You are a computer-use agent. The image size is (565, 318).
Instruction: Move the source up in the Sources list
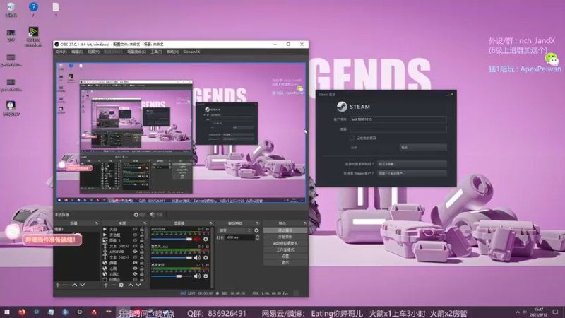131,285
